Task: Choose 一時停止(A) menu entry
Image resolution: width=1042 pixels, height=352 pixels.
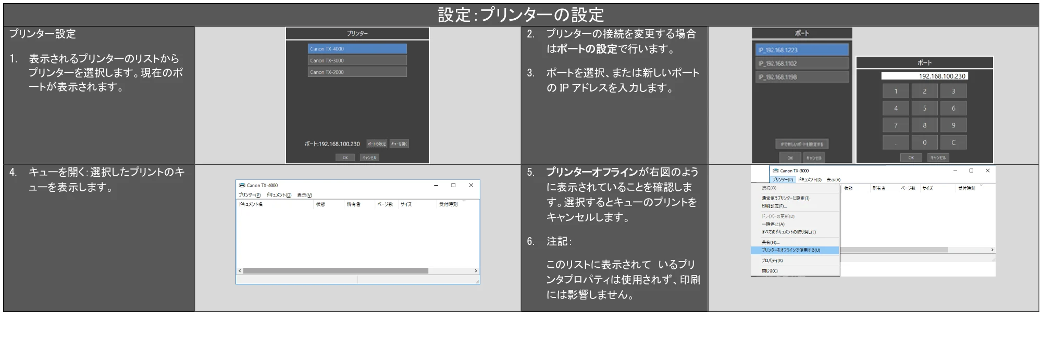Action: (795, 224)
